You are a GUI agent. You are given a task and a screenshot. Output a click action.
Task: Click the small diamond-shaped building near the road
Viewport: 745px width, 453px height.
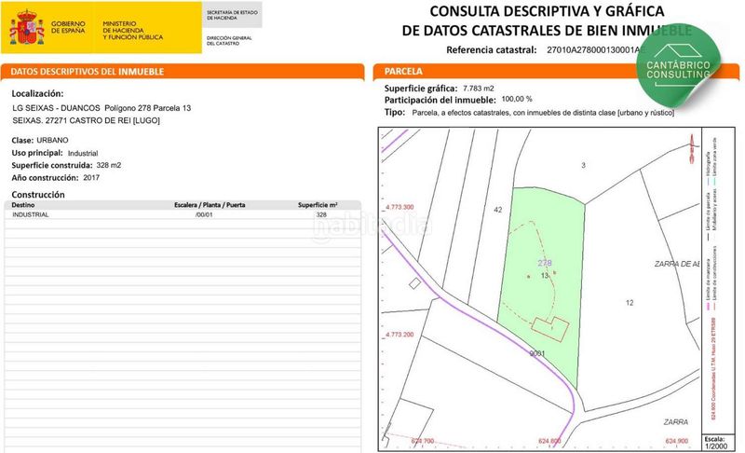[414, 283]
